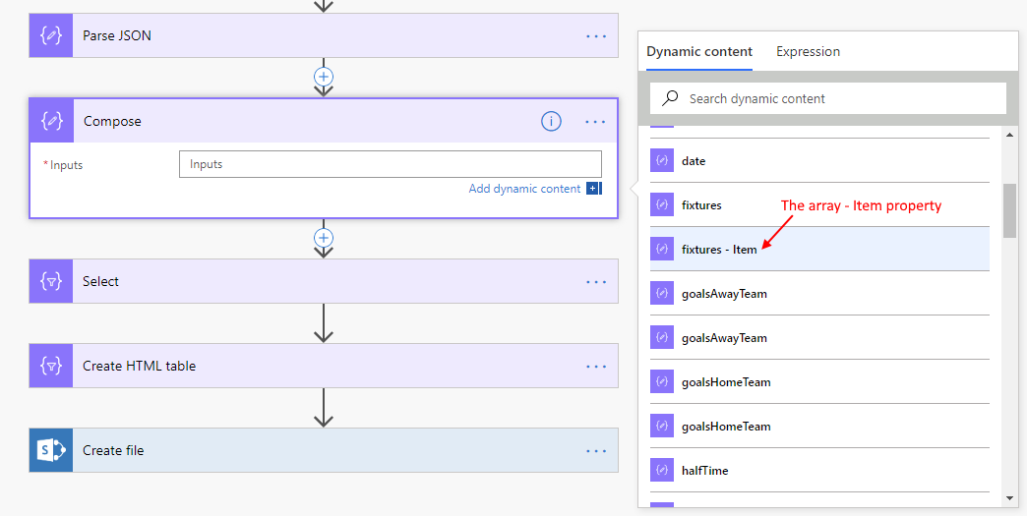Click the Compose action icon
The image size is (1027, 516).
(51, 121)
